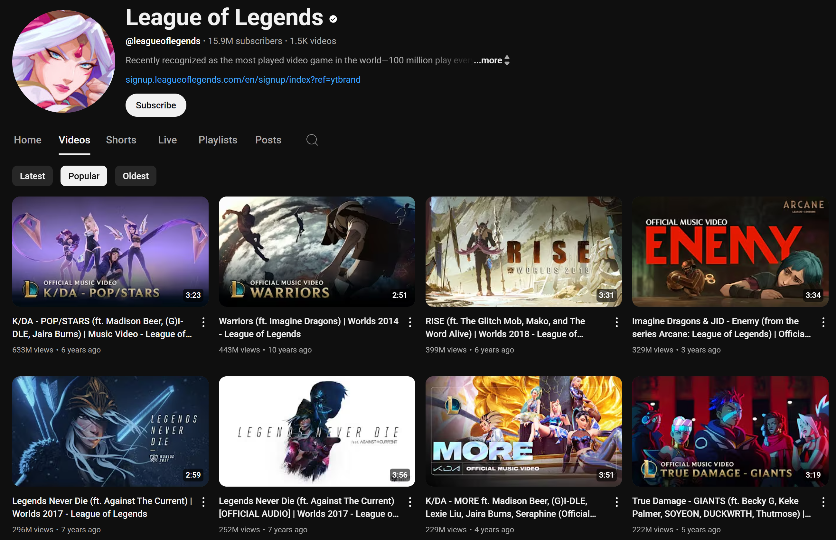The image size is (836, 540).
Task: Click the '1.5K videos' count
Action: [313, 41]
